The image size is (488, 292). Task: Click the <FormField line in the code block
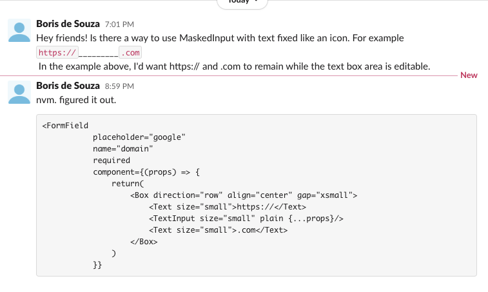(65, 126)
